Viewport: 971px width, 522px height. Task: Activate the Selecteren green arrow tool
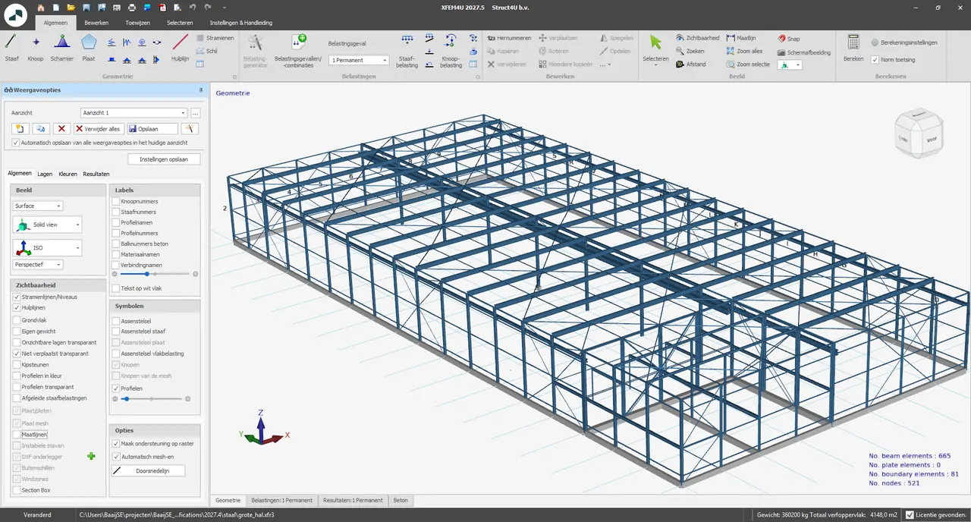coord(655,47)
